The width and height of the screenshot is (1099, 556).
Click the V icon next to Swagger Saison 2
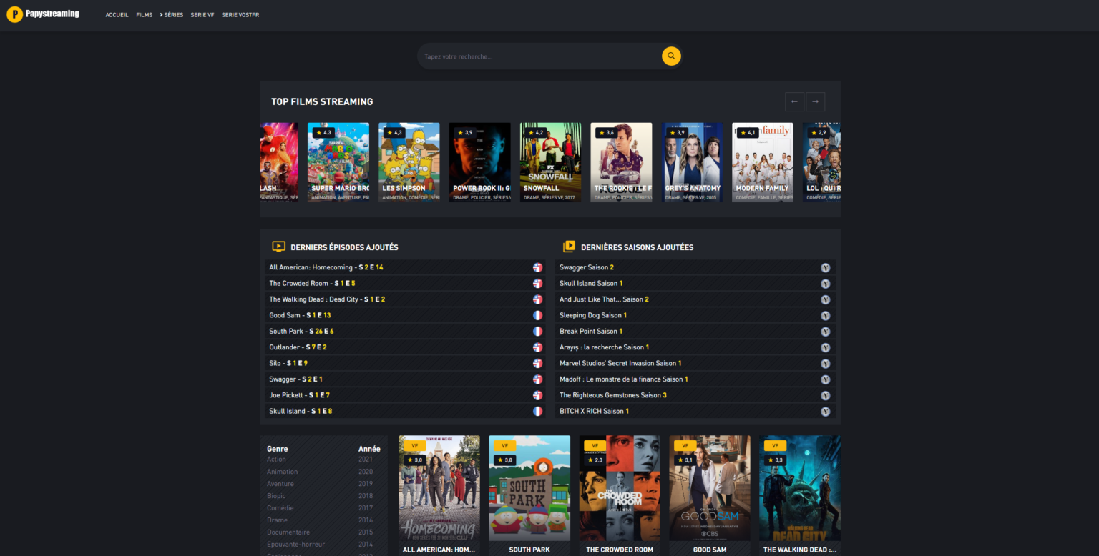tap(826, 267)
